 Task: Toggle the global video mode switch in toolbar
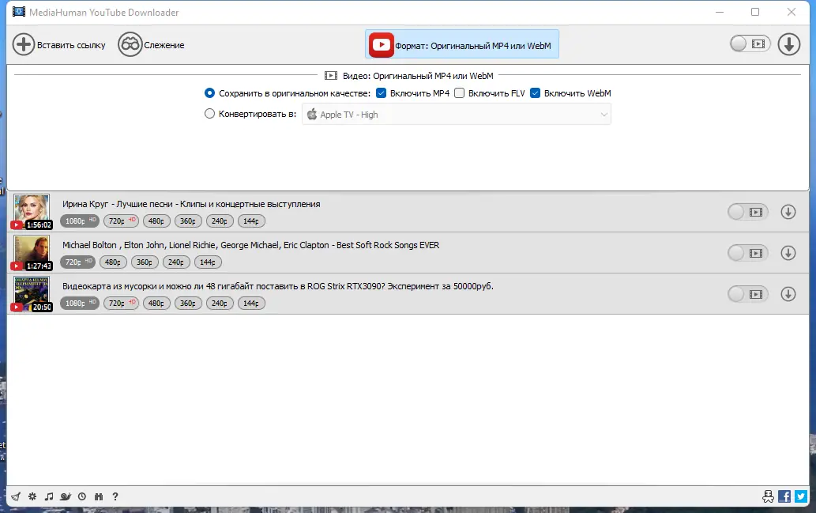[x=750, y=43]
